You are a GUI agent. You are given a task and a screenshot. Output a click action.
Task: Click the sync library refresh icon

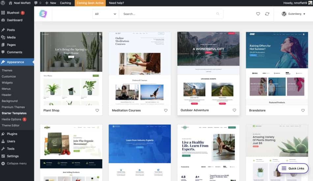(x=267, y=14)
